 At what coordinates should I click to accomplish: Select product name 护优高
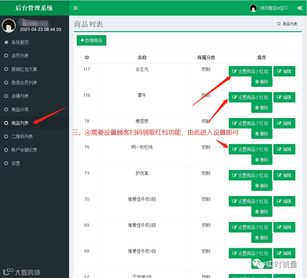click(x=142, y=173)
